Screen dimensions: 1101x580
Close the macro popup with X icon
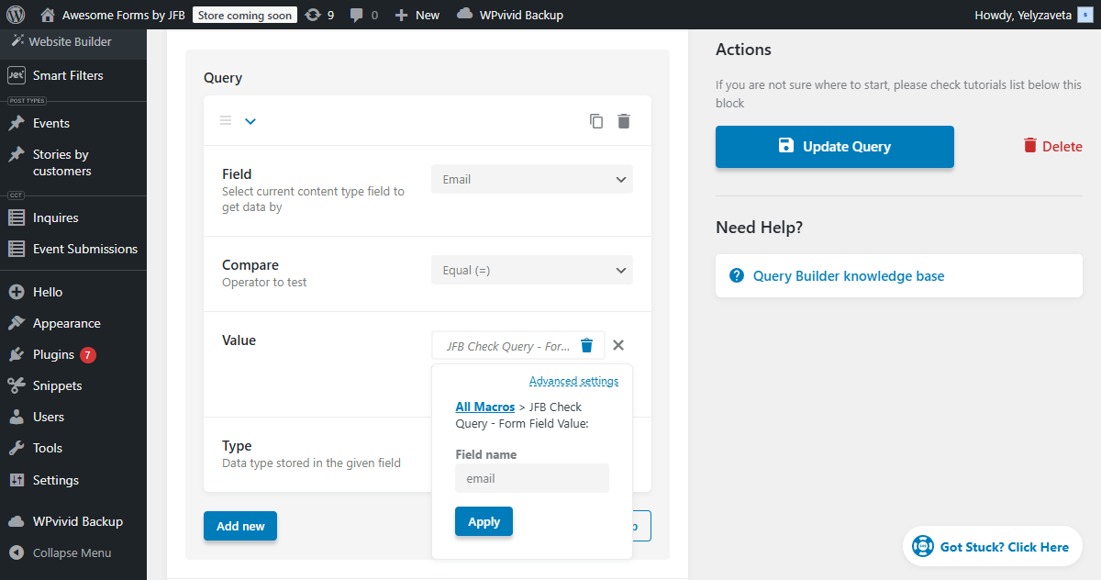click(618, 345)
